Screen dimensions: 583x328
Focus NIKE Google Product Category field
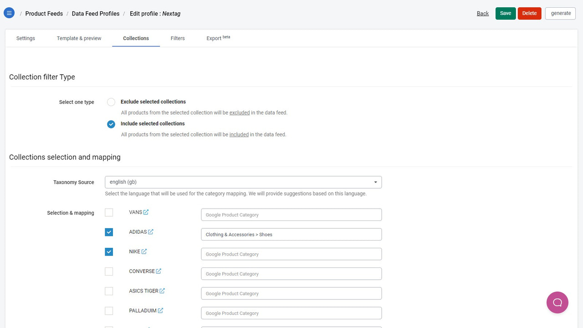click(x=291, y=254)
